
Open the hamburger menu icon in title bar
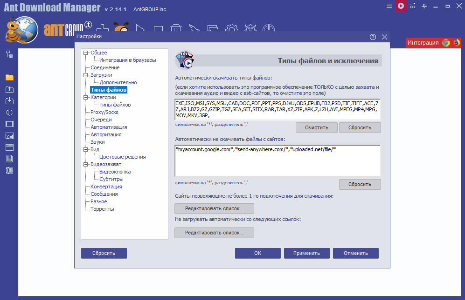click(x=389, y=6)
